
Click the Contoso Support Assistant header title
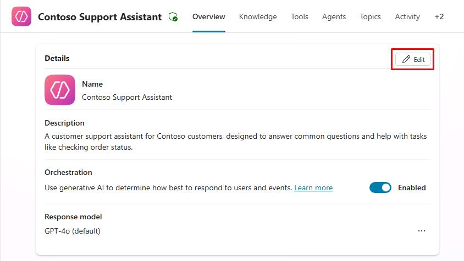[x=100, y=17]
